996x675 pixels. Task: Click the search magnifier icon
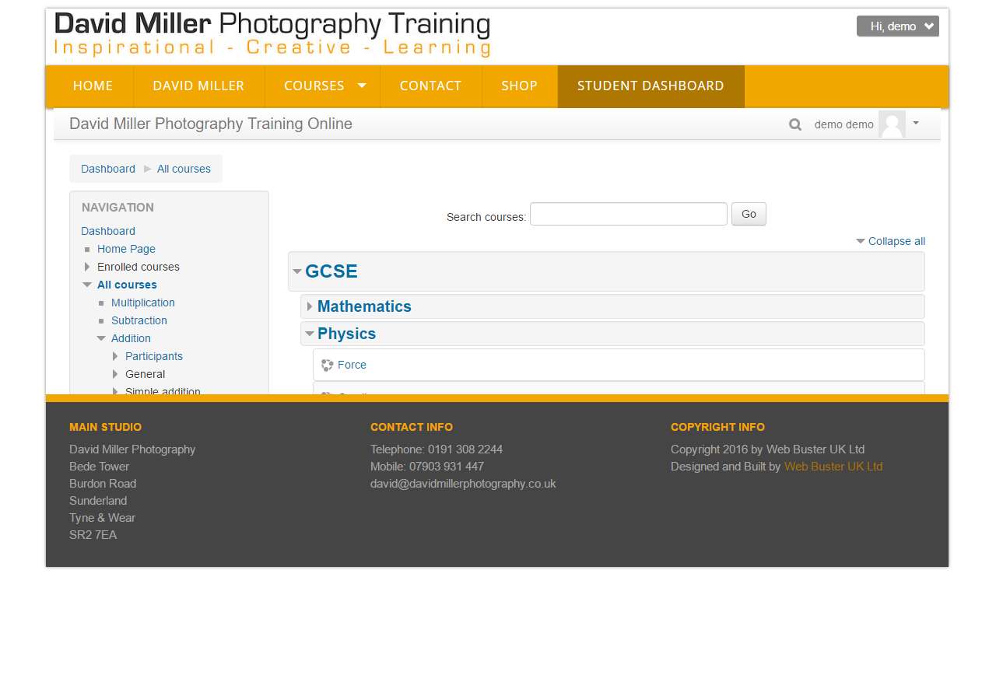(x=794, y=124)
